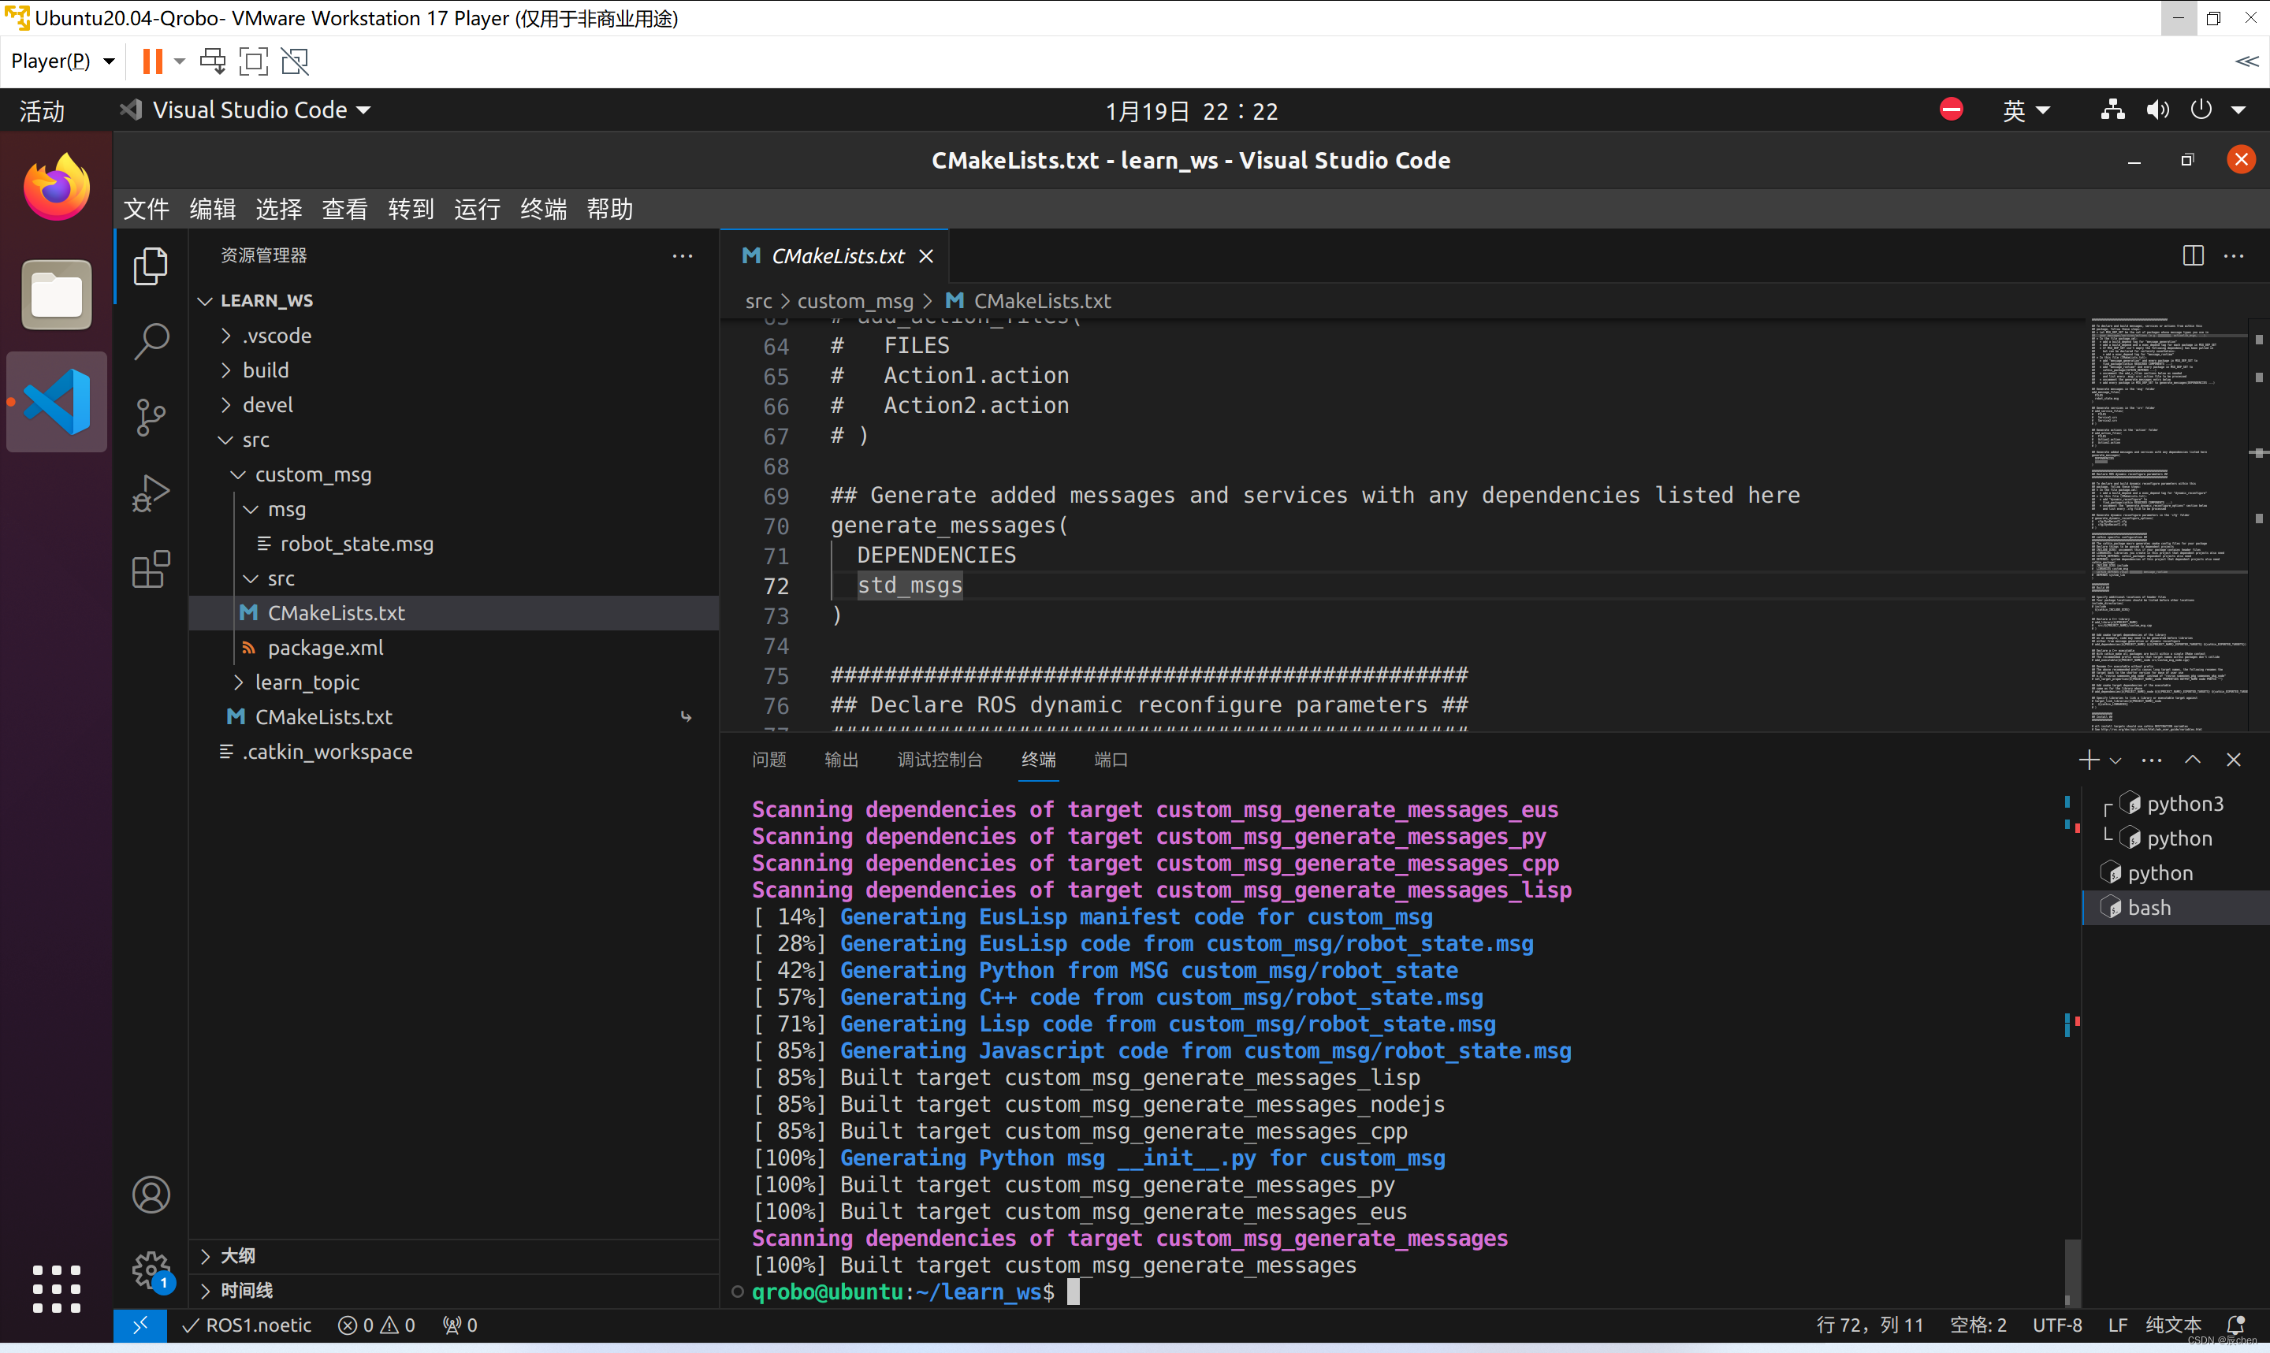2270x1353 pixels.
Task: Close the CMakeLists.txt editor tab
Action: tap(926, 256)
